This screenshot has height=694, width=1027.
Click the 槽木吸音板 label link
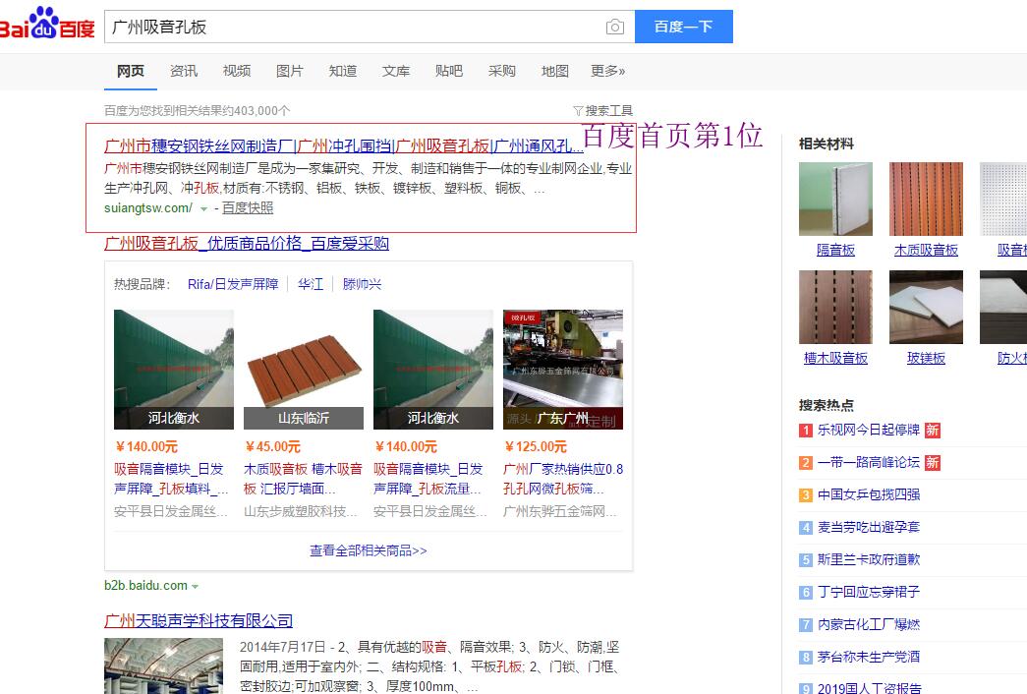pyautogui.click(x=835, y=359)
